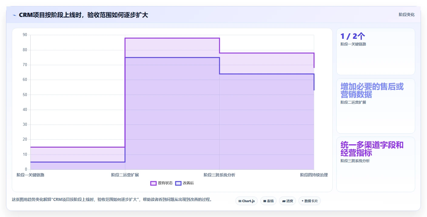Open the 统一多渠道字段和经营指标 card

pyautogui.click(x=376, y=164)
